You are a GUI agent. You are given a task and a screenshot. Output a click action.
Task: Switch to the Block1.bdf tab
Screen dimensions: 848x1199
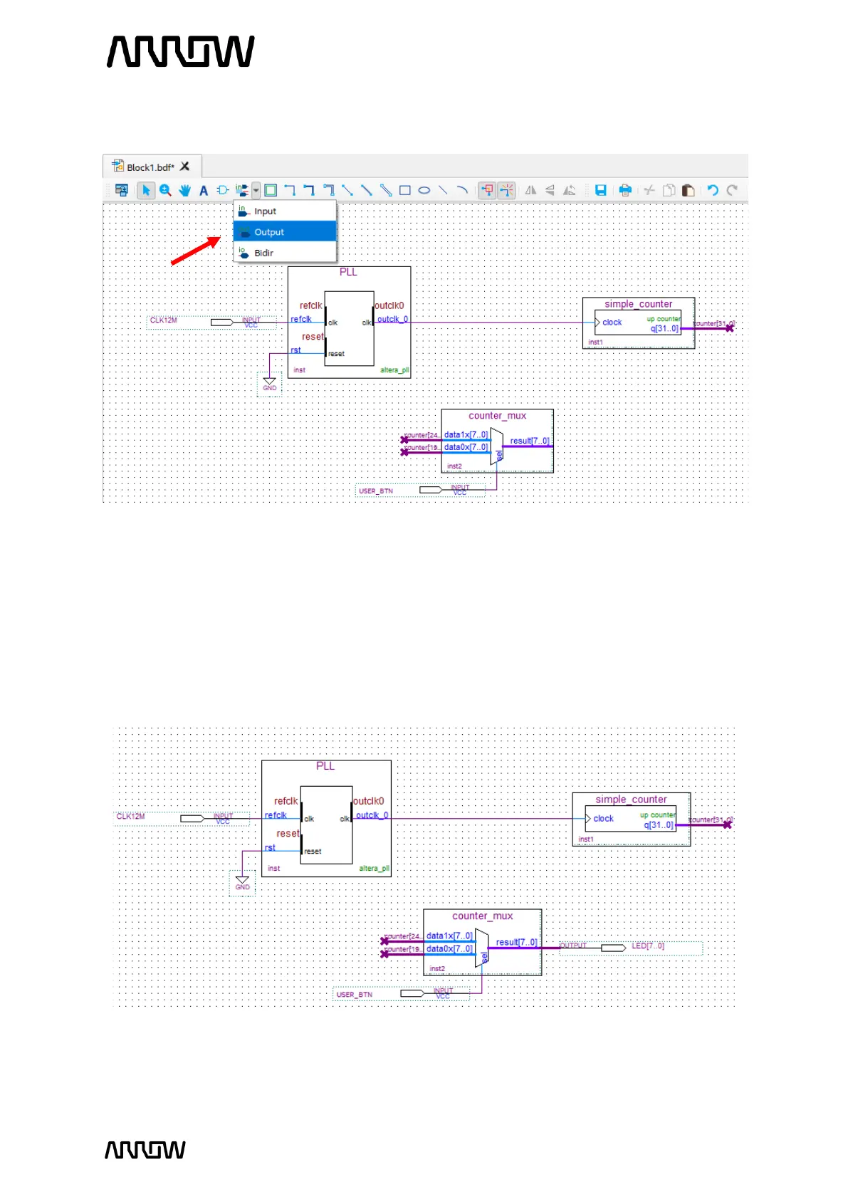[150, 167]
